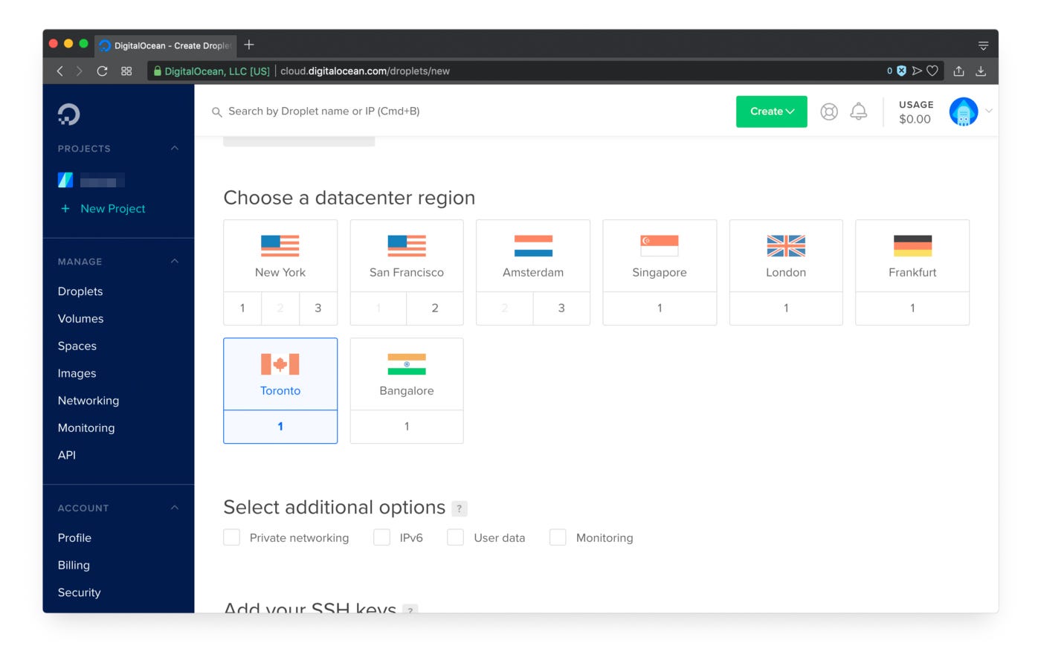Click the New Project link

113,209
